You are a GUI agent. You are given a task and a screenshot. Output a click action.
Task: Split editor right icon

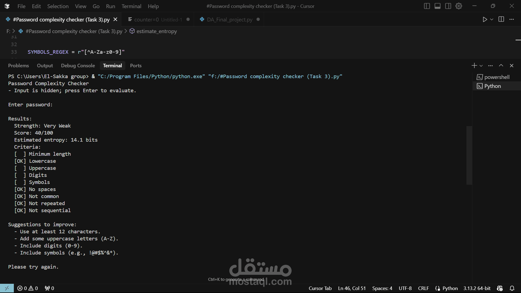click(501, 19)
